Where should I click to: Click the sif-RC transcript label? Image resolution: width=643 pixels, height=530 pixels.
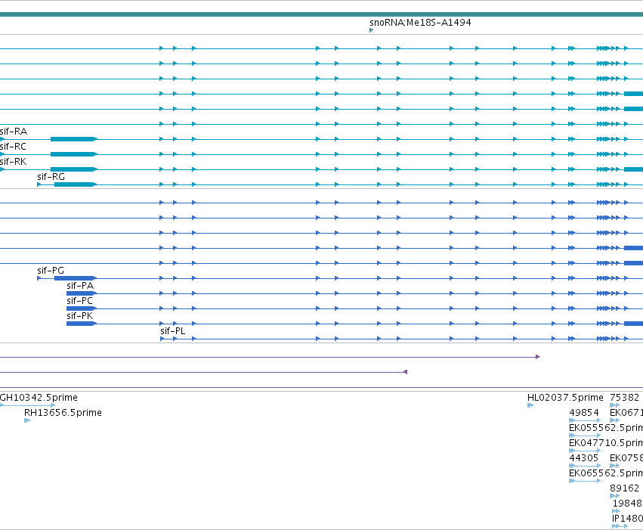13,147
